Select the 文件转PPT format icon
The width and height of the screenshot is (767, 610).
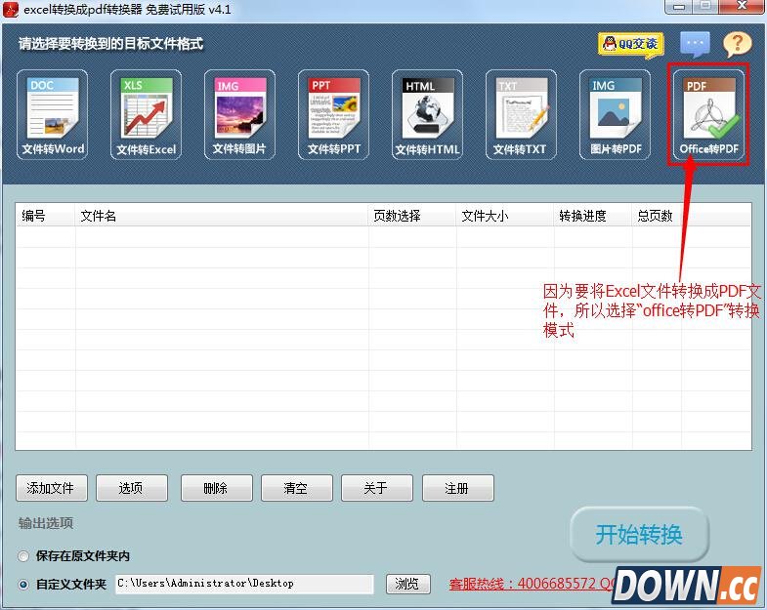(333, 115)
